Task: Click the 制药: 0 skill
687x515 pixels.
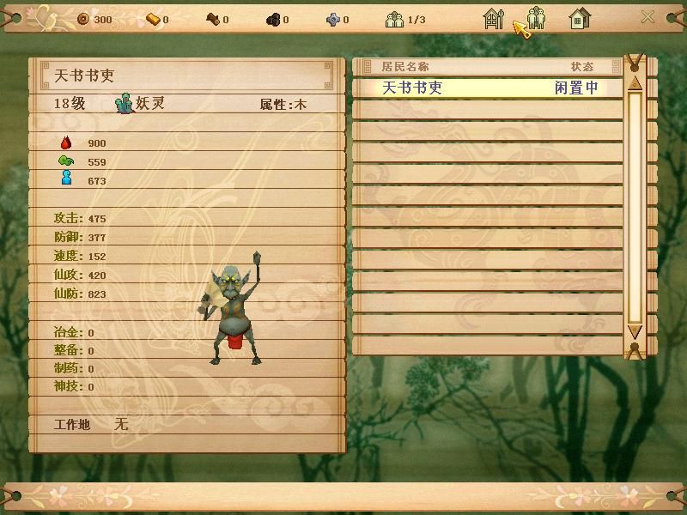Action: point(74,368)
